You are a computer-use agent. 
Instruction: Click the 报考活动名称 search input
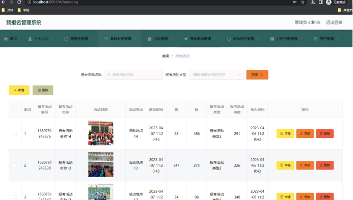click(x=134, y=75)
